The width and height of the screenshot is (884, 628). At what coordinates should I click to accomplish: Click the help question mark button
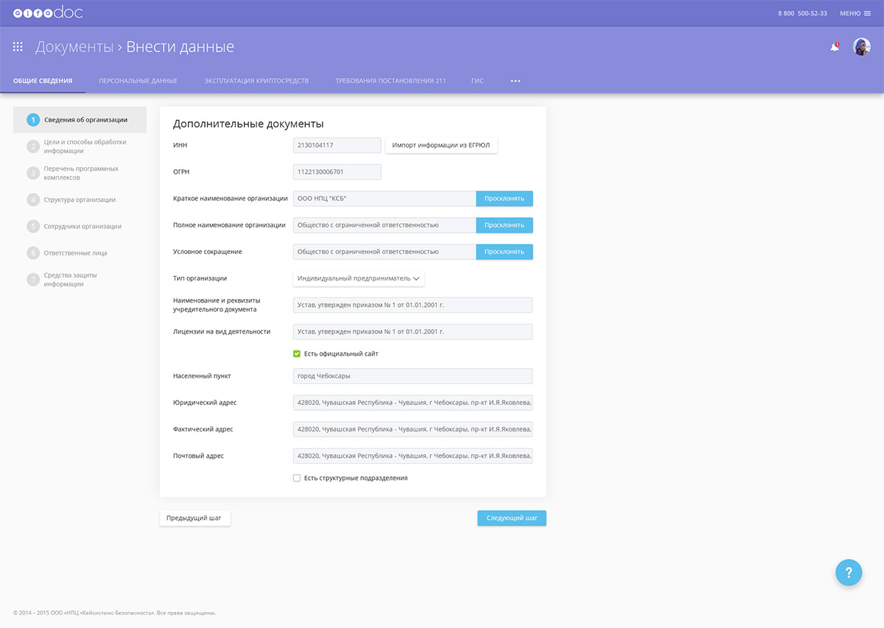click(x=849, y=572)
